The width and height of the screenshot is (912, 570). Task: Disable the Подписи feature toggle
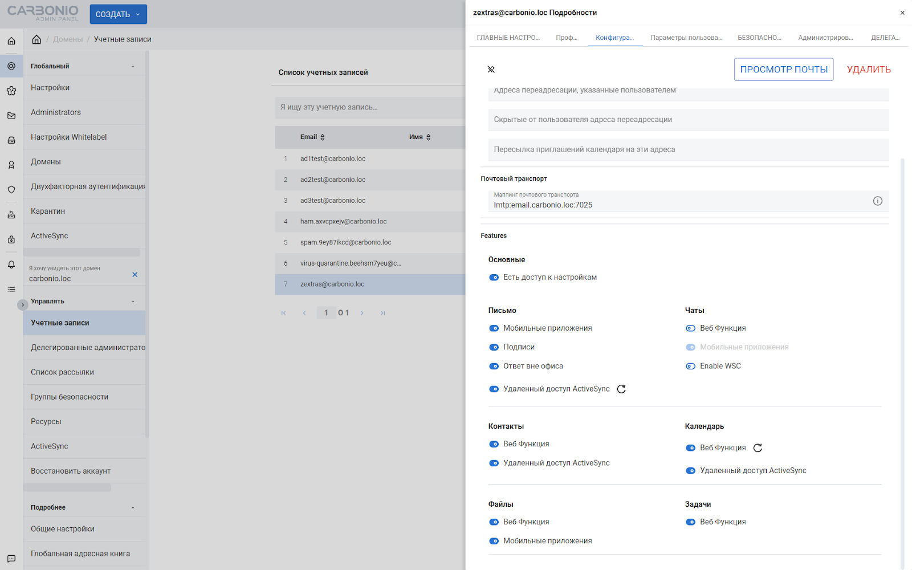point(494,347)
